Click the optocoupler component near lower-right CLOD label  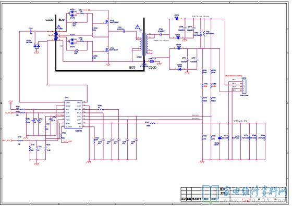click(152, 61)
